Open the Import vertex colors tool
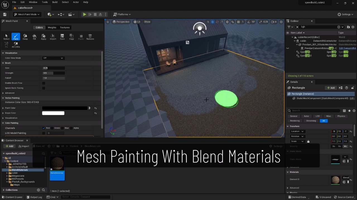This screenshot has width=357, height=200. pos(53,37)
